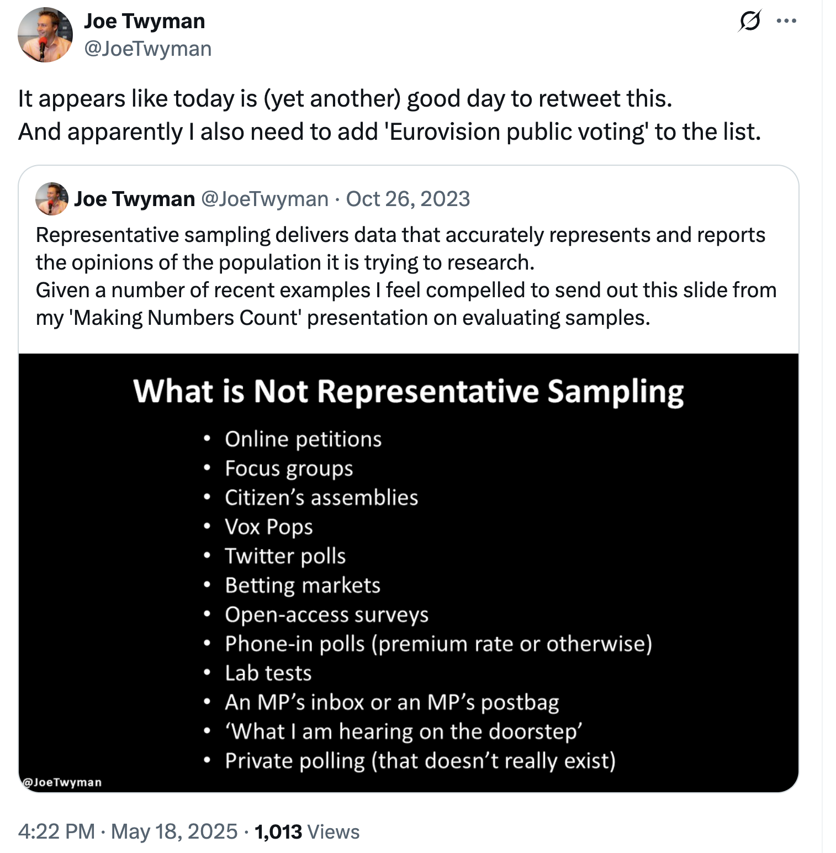Click 'Online petitions' bullet on slide
This screenshot has width=836, height=853.
[303, 439]
